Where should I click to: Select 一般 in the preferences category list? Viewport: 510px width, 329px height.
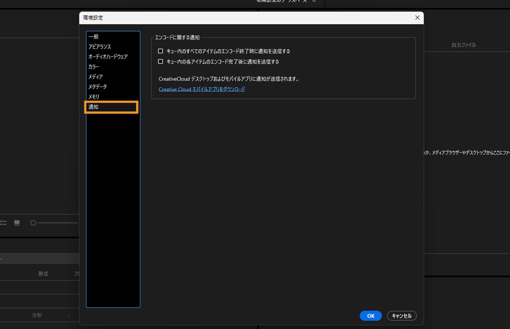93,37
